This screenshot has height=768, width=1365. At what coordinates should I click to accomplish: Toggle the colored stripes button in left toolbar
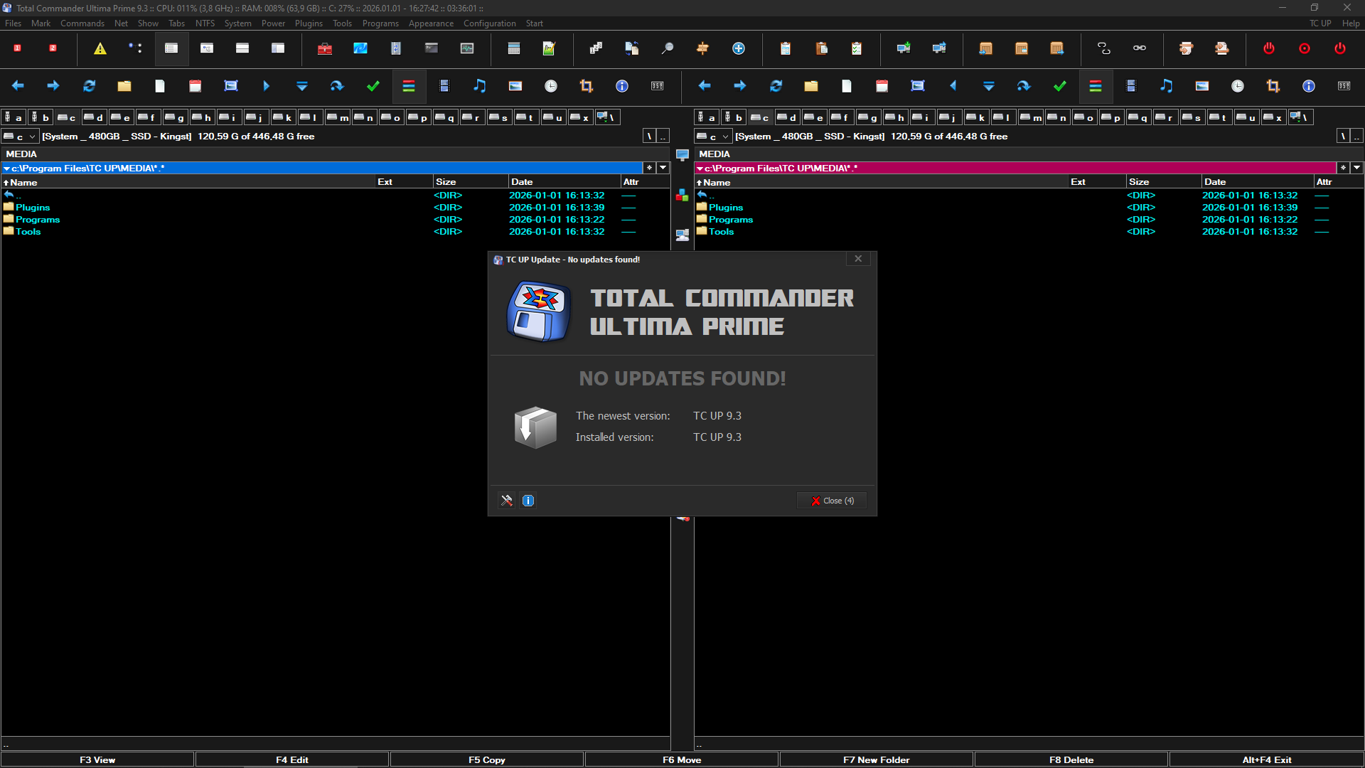[409, 86]
